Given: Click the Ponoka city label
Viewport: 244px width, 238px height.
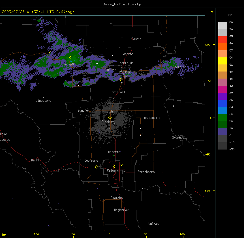Looking at the screenshot, I should tap(136, 38).
